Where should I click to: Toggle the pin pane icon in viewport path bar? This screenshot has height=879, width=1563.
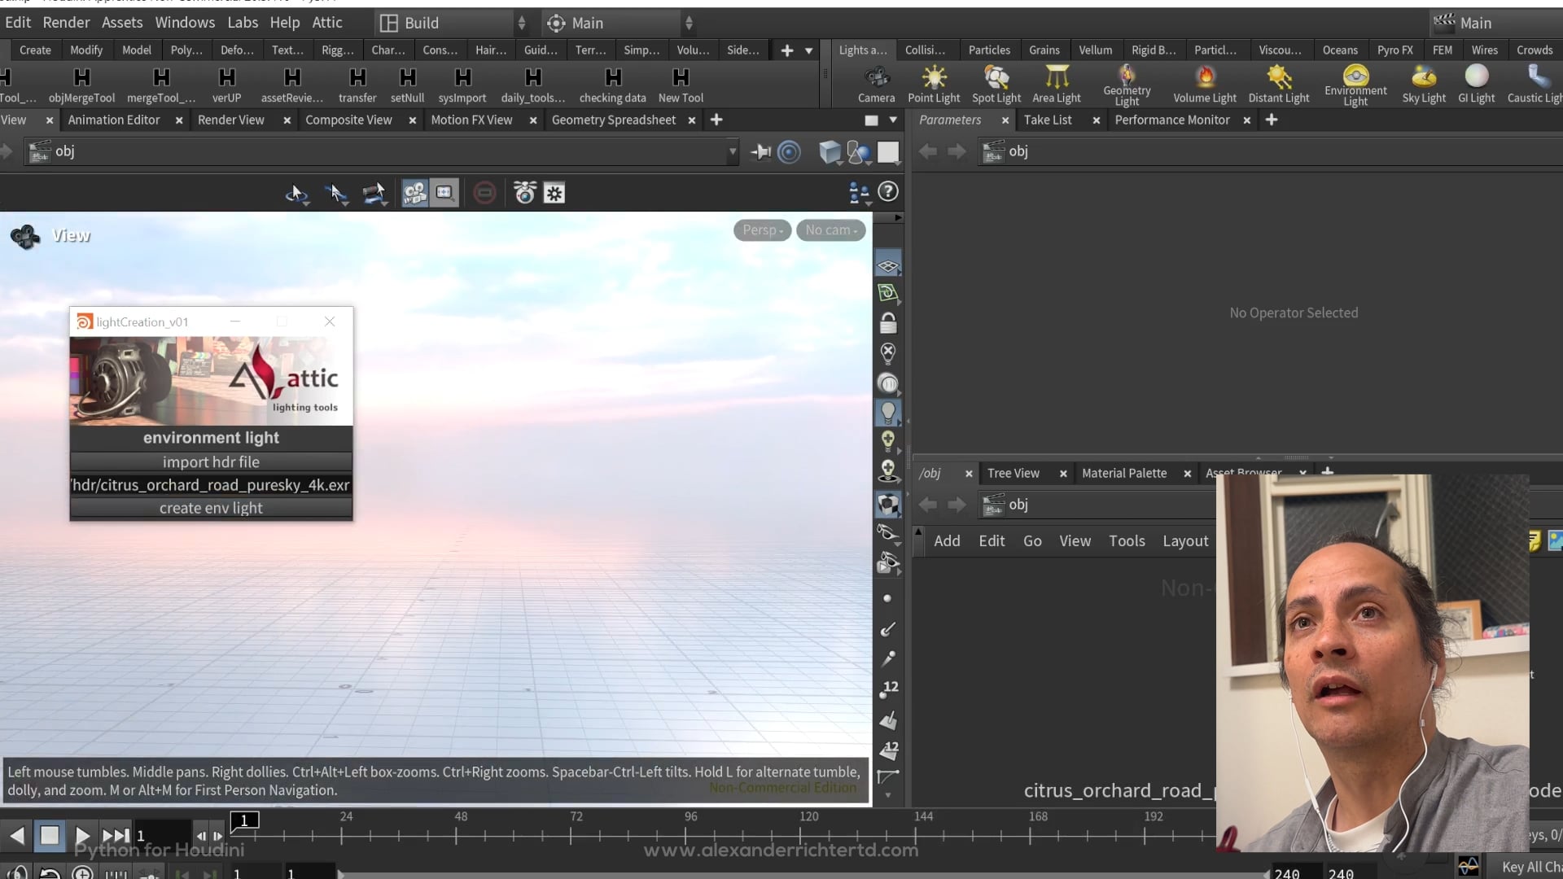click(x=761, y=152)
